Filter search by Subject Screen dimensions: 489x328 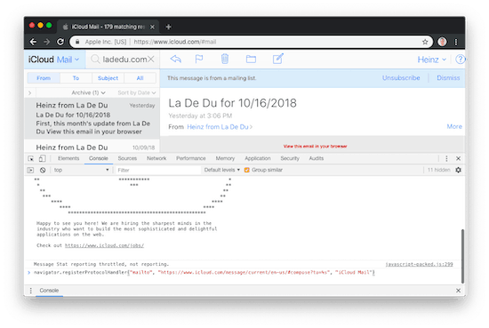[x=108, y=78]
